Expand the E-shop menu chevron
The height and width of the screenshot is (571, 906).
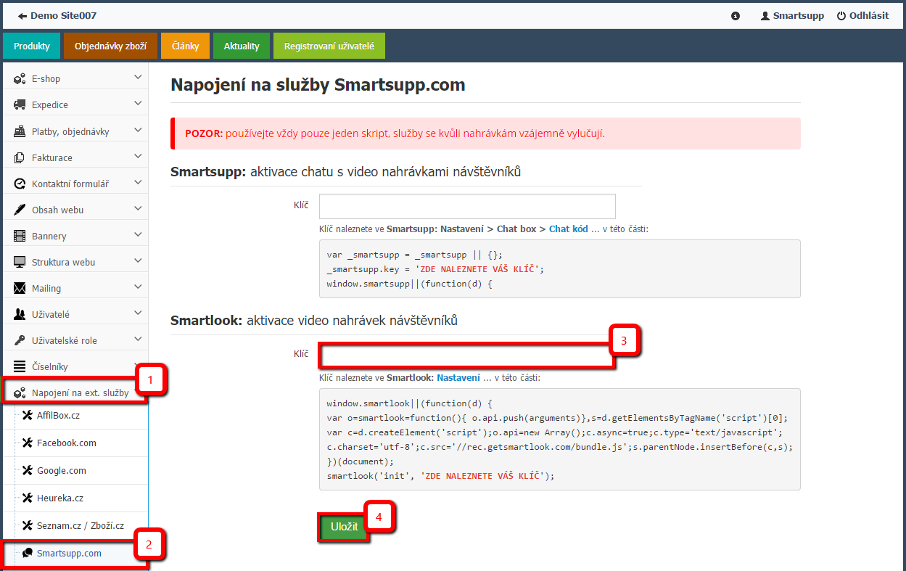(x=138, y=78)
